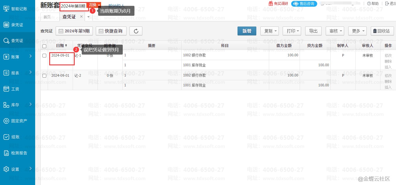Click 修改 link for voucher 记-1
The width and height of the screenshot is (396, 185).
[x=388, y=55]
